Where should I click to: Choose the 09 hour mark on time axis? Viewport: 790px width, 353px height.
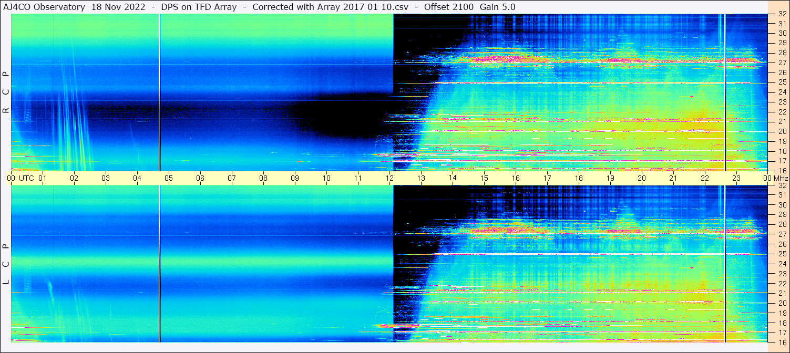295,178
